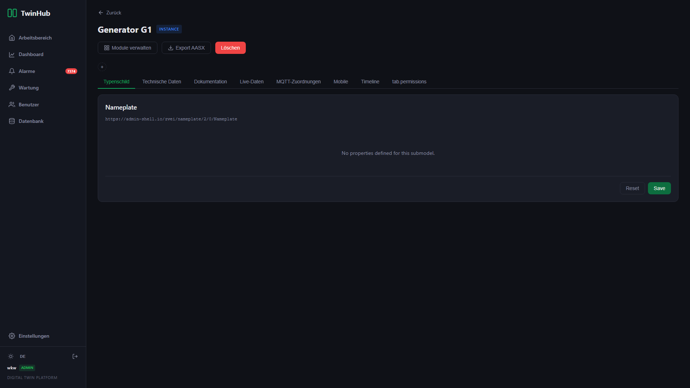Open Datenbank via the database icon
Image resolution: width=690 pixels, height=388 pixels.
pos(12,121)
